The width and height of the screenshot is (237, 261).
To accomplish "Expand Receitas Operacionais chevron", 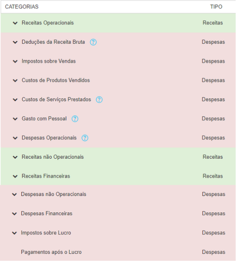I will [x=15, y=23].
